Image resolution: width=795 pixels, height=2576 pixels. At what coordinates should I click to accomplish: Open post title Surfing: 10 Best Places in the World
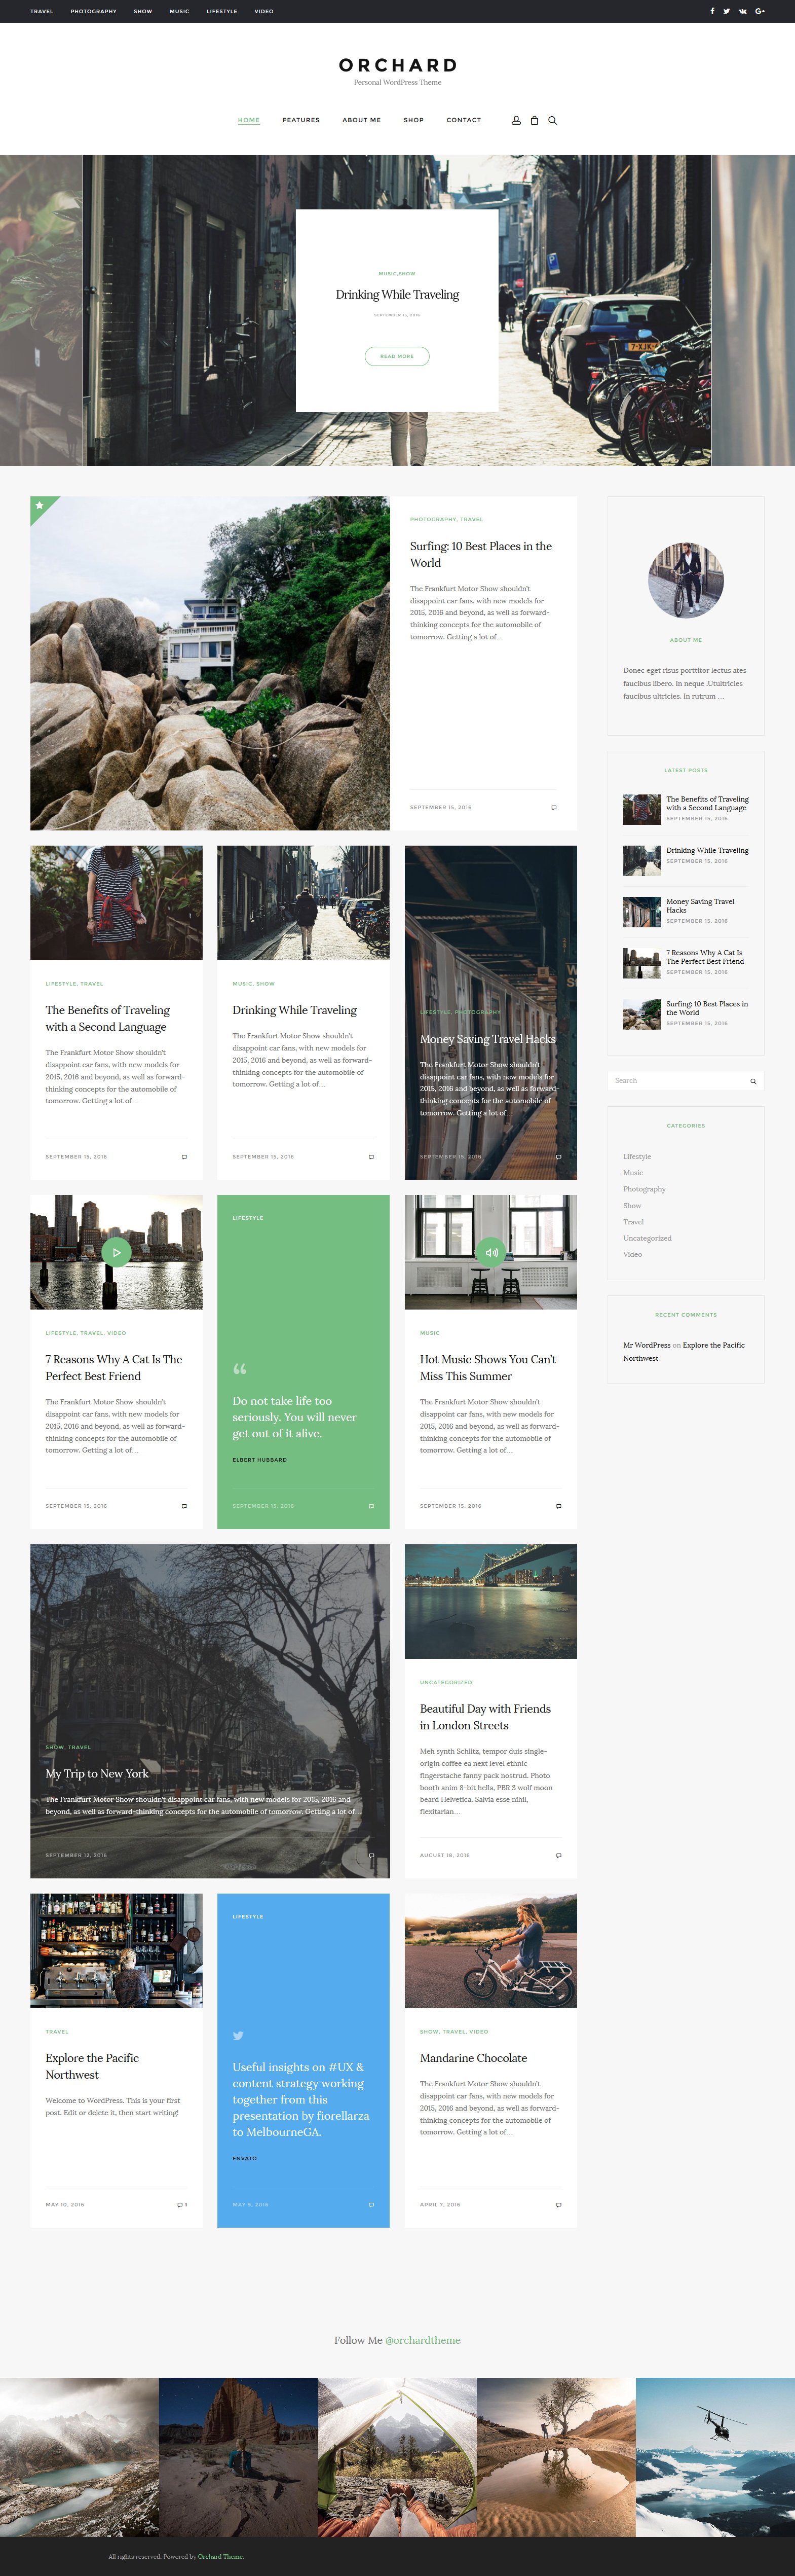click(x=481, y=554)
